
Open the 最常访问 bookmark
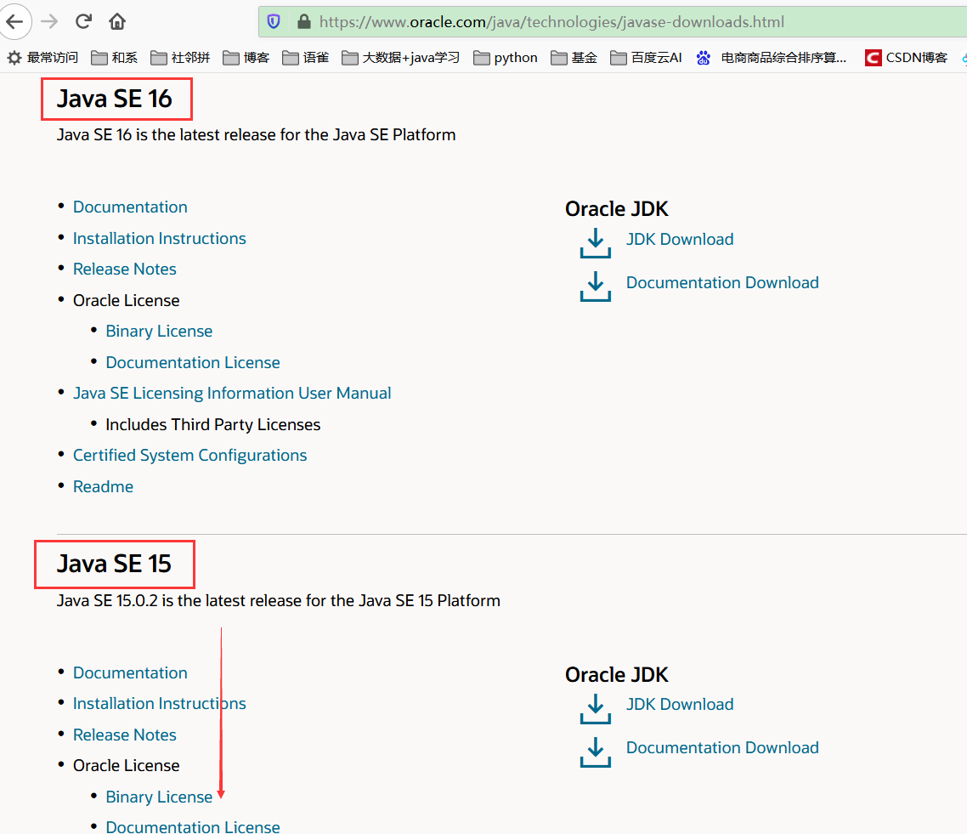click(42, 57)
